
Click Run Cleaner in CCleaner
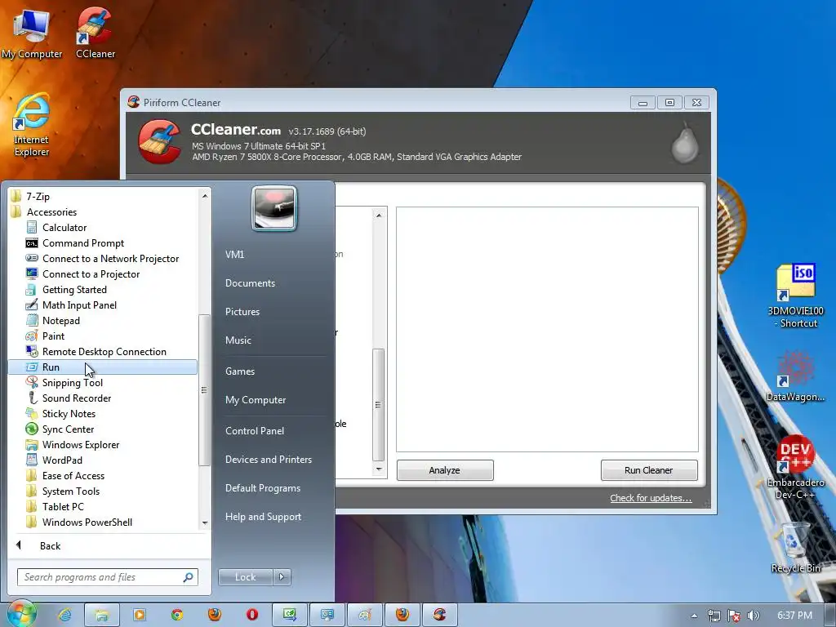coord(649,470)
